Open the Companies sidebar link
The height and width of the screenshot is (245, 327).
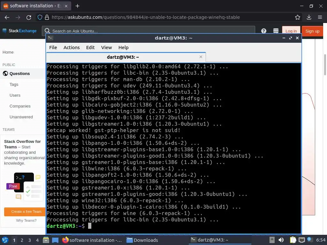pyautogui.click(x=20, y=106)
